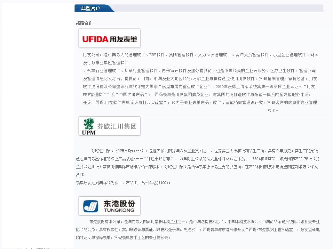Click the 战略合作 section heading
Viewport: 333px width, 249px height.
84,23
